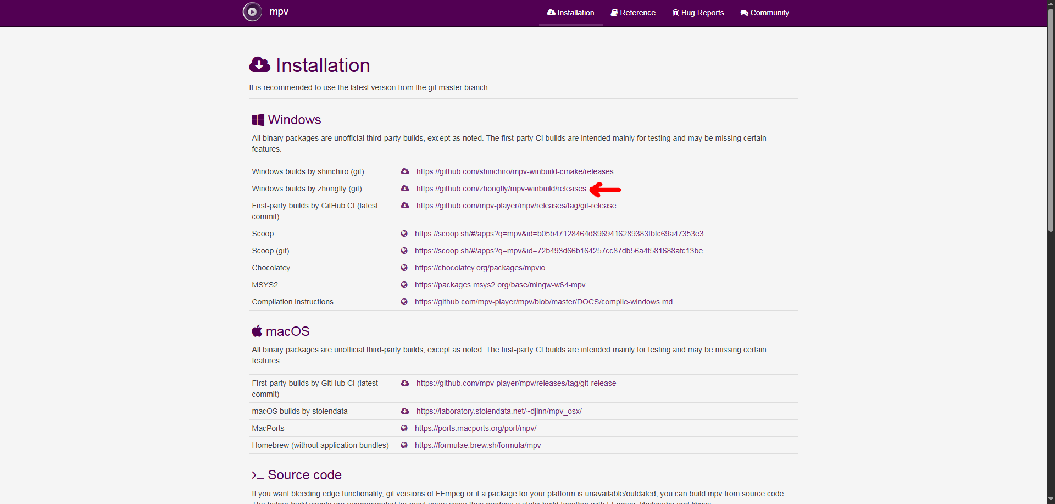Click globe icon in Scoop (git) row

pyautogui.click(x=404, y=251)
